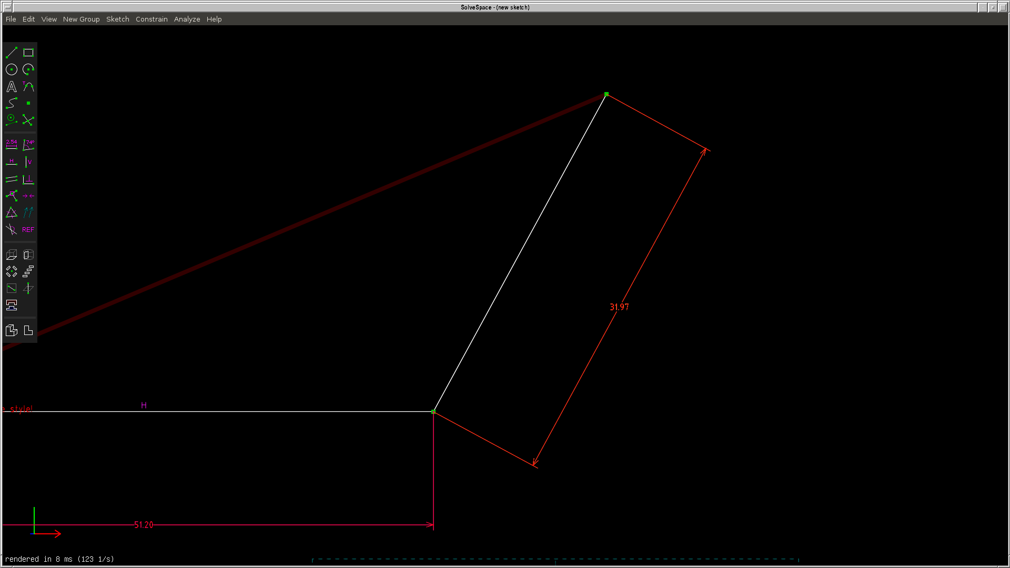This screenshot has height=568, width=1010.
Task: Select the Bezier spline tool
Action: pos(12,104)
